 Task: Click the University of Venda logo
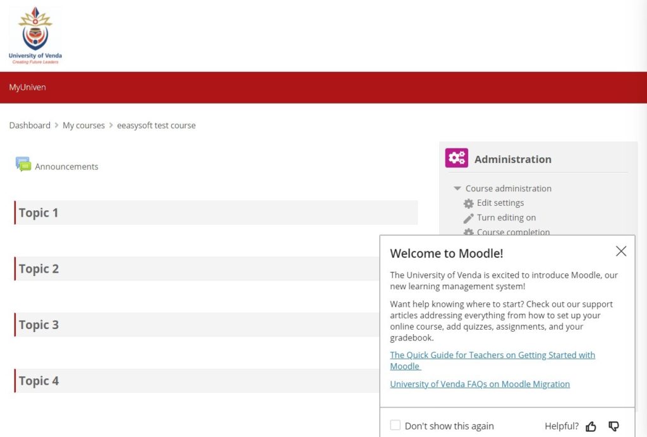pyautogui.click(x=35, y=35)
